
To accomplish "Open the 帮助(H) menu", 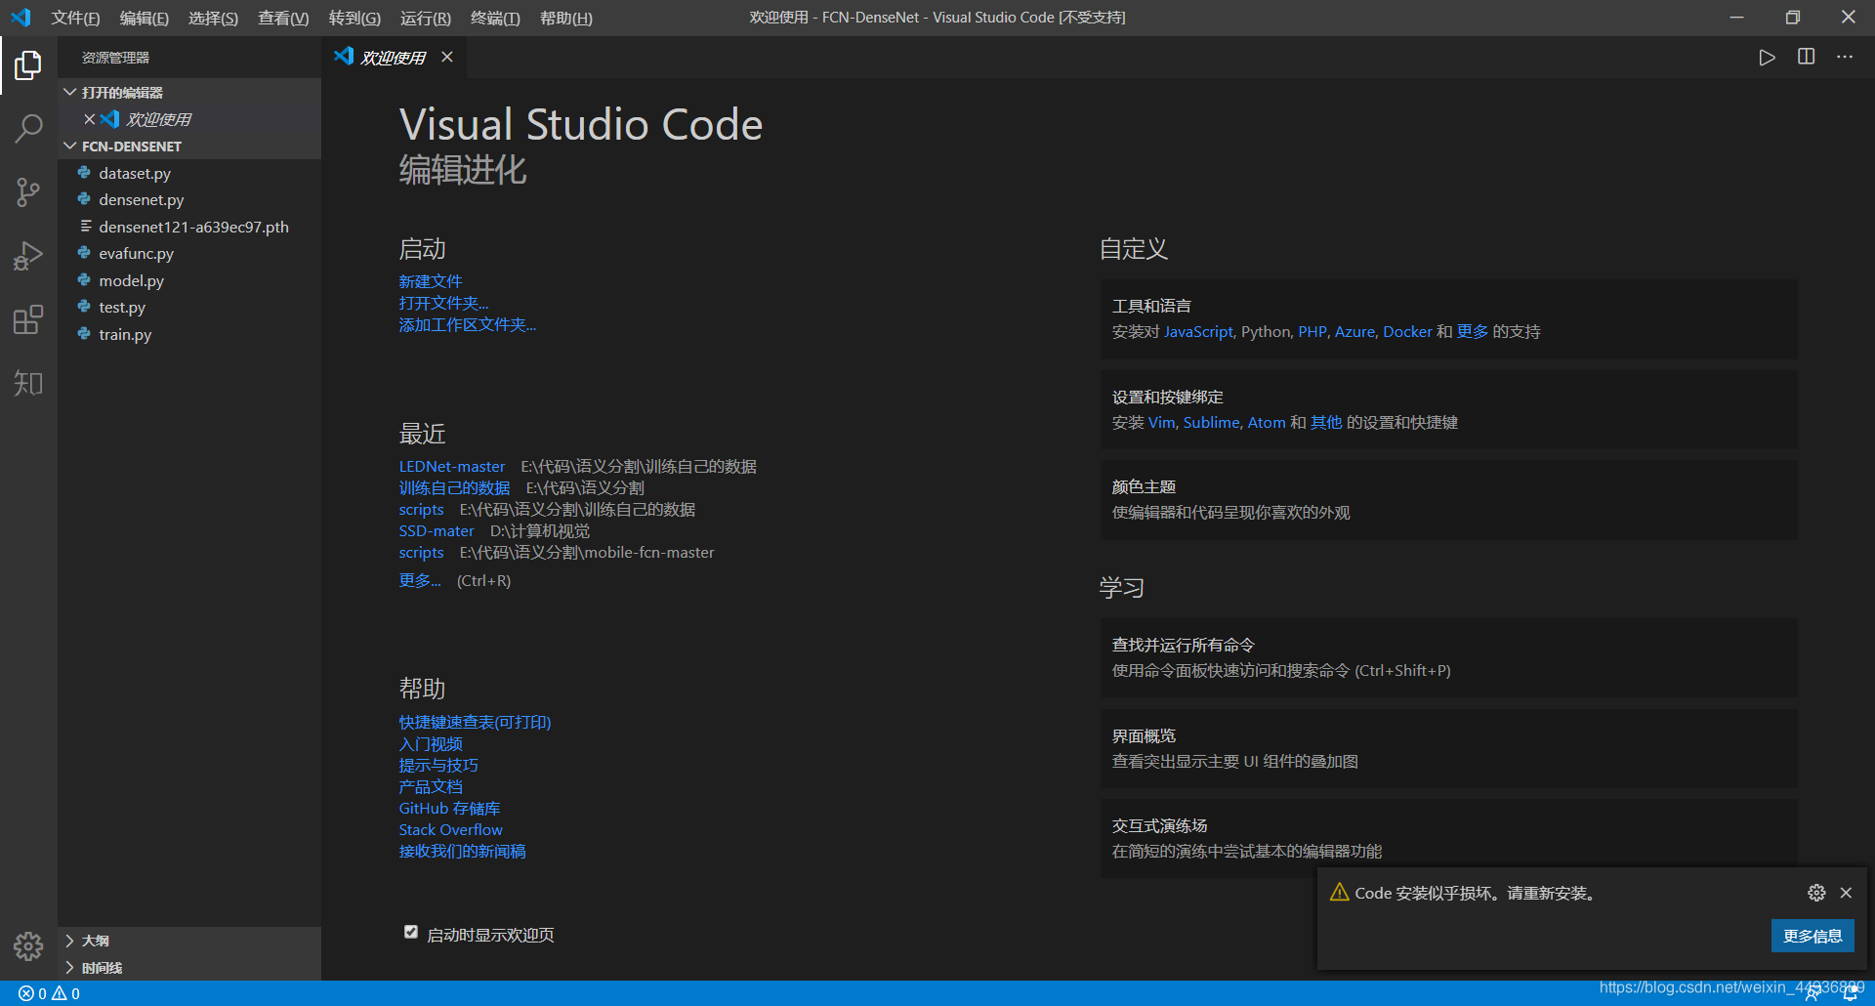I will point(566,18).
